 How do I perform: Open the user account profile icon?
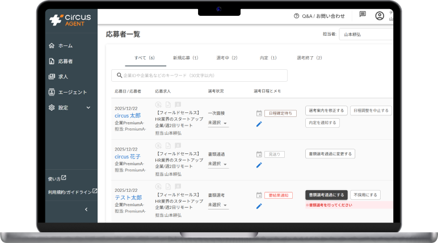point(380,16)
